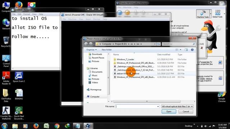
Task: Open the Old Firefox Data folder icon
Action: [x=6, y=96]
